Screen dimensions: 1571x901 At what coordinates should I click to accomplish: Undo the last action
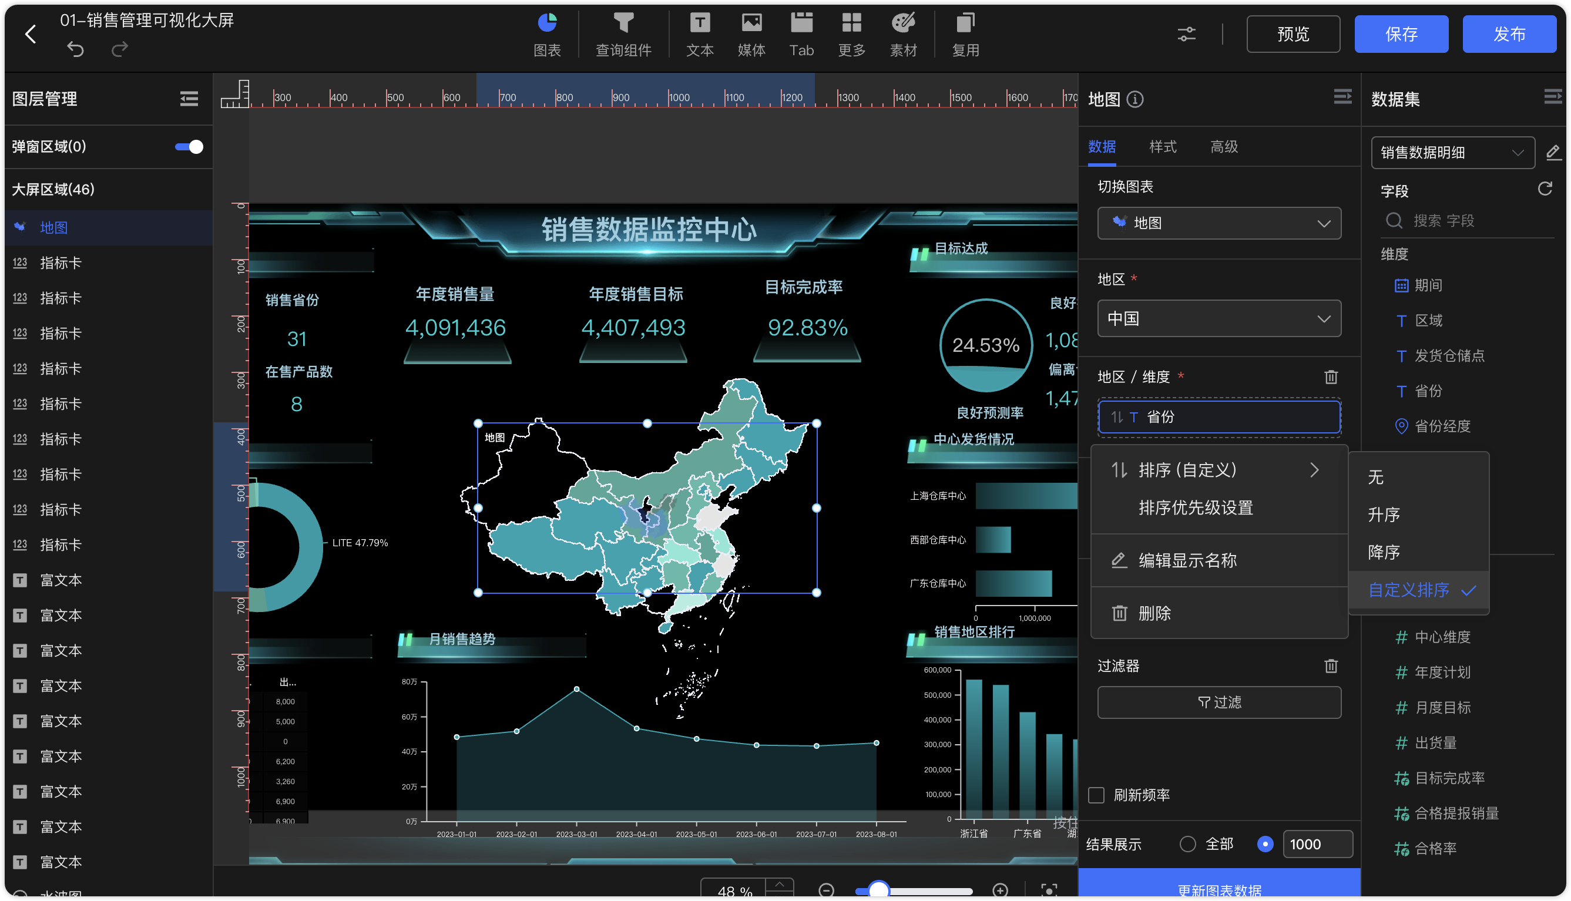tap(75, 49)
